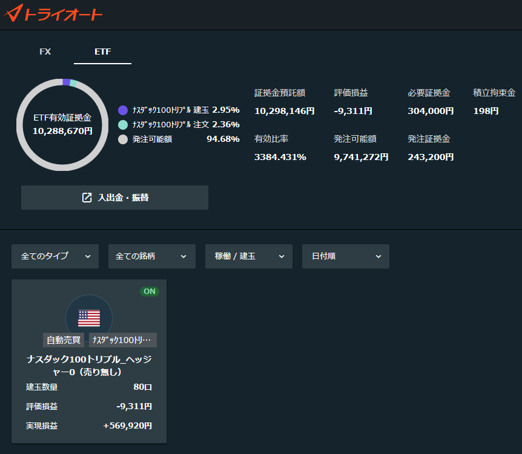Click 積立拘束金 value 198円
The image size is (522, 454).
[x=486, y=111]
